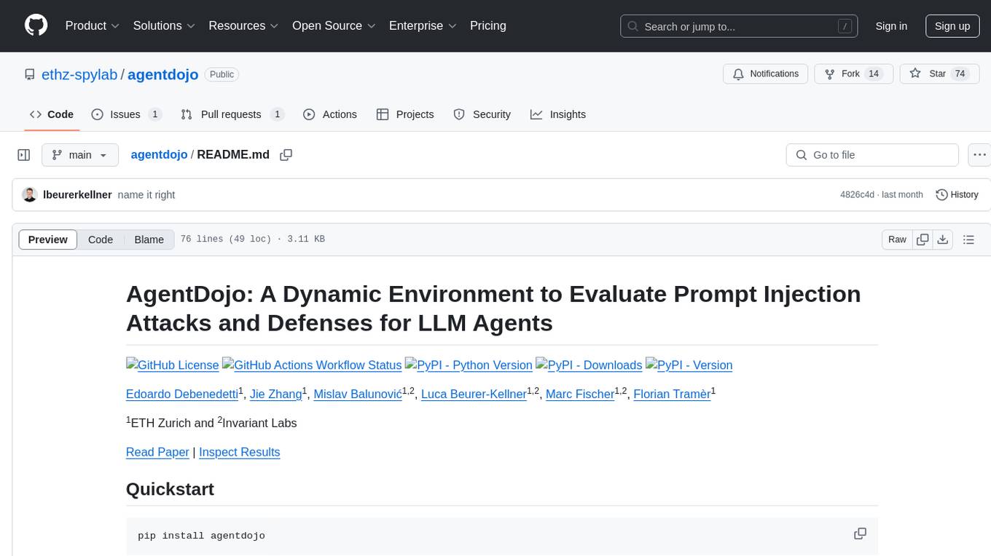Switch to the Issues tab
The image size is (991, 556).
pyautogui.click(x=126, y=114)
